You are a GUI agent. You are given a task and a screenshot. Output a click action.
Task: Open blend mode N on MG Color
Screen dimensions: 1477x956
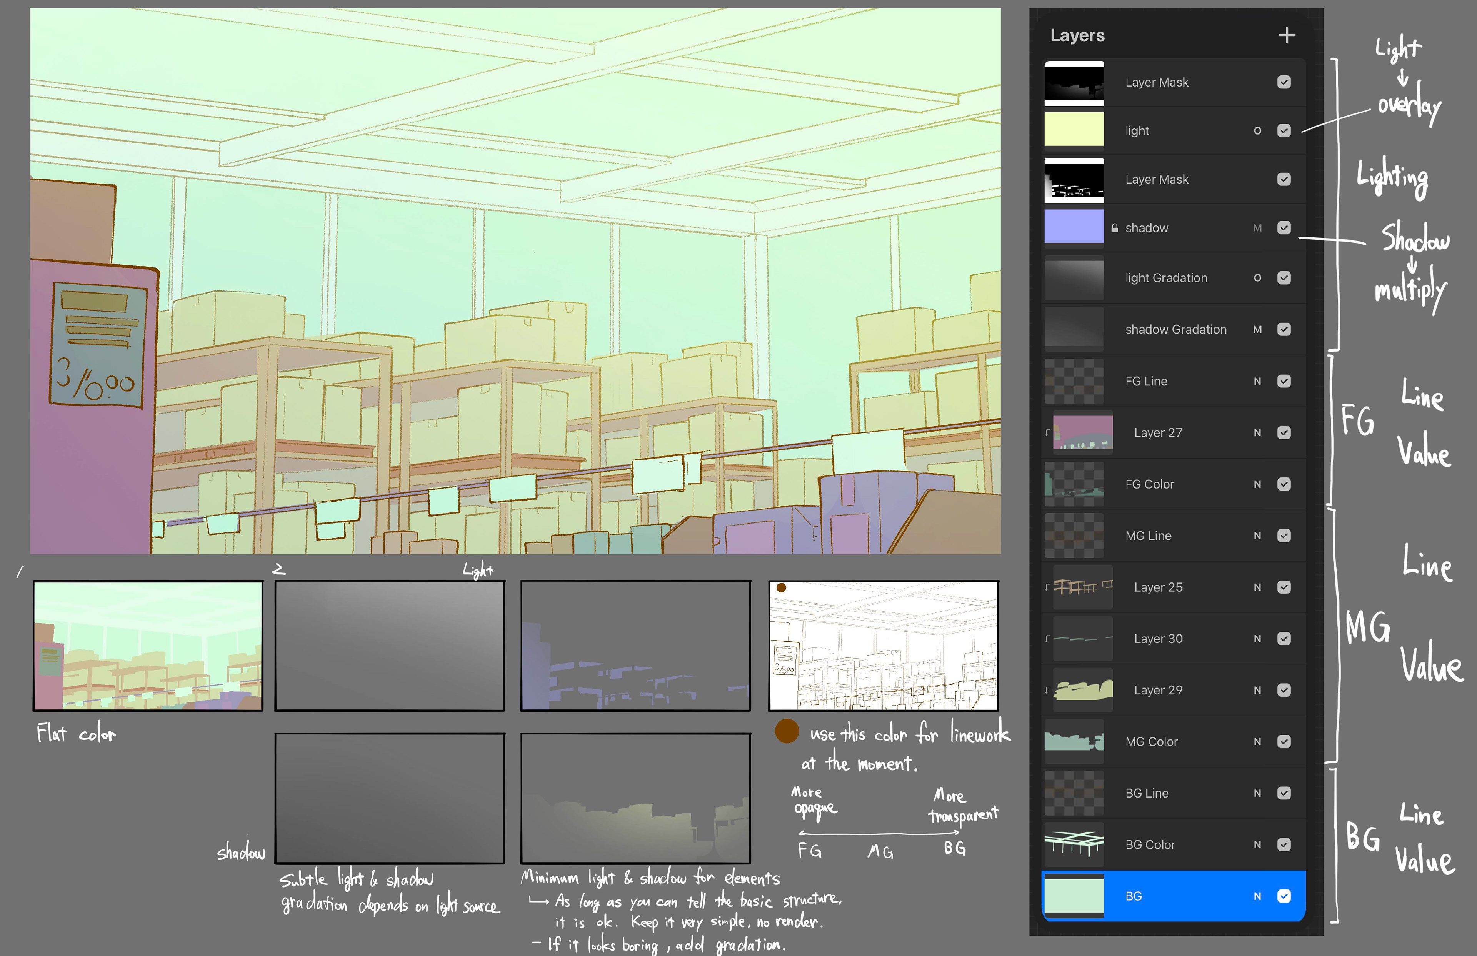coord(1257,742)
